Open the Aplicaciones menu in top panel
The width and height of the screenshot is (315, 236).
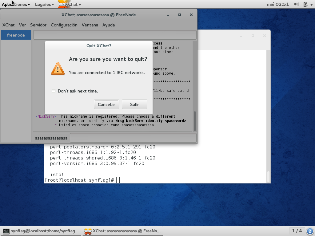[x=16, y=4]
